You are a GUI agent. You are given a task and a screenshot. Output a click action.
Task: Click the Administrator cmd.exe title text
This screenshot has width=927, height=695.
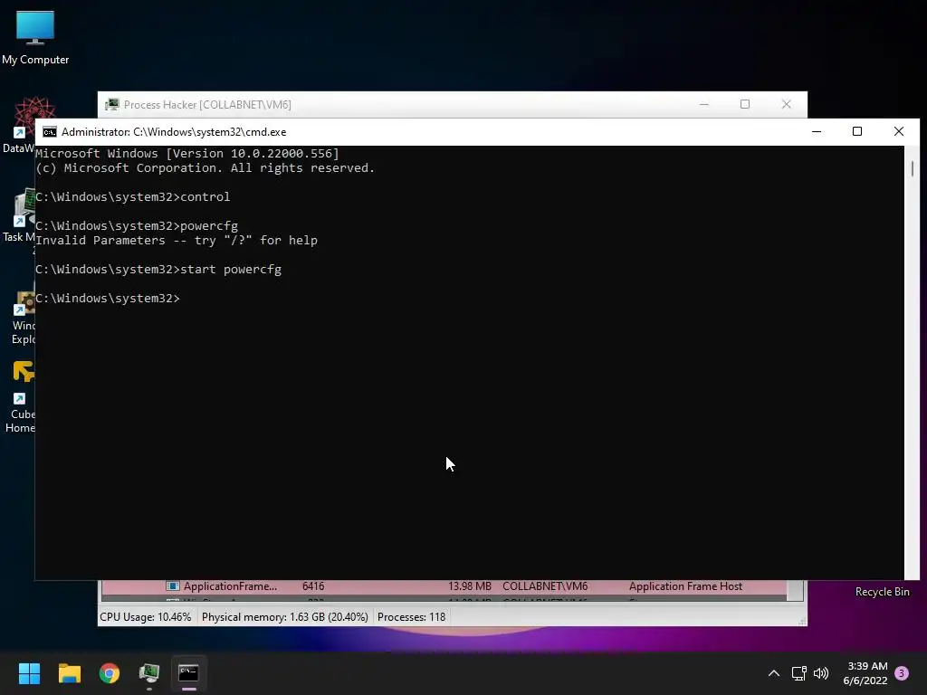174,132
